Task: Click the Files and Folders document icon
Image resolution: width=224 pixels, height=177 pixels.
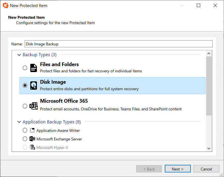Action: tap(33, 68)
